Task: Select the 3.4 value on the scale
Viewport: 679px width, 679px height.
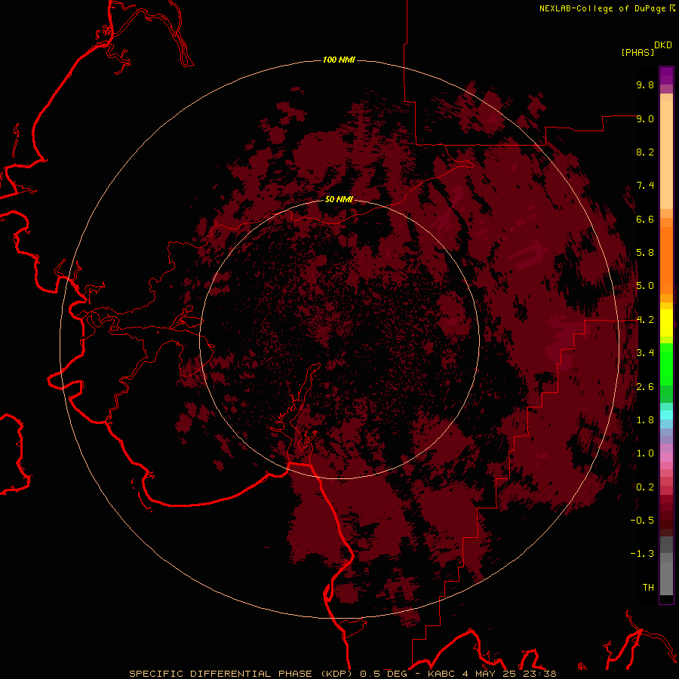Action: pyautogui.click(x=645, y=353)
